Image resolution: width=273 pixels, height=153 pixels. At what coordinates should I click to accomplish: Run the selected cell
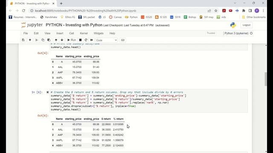pos(72,40)
